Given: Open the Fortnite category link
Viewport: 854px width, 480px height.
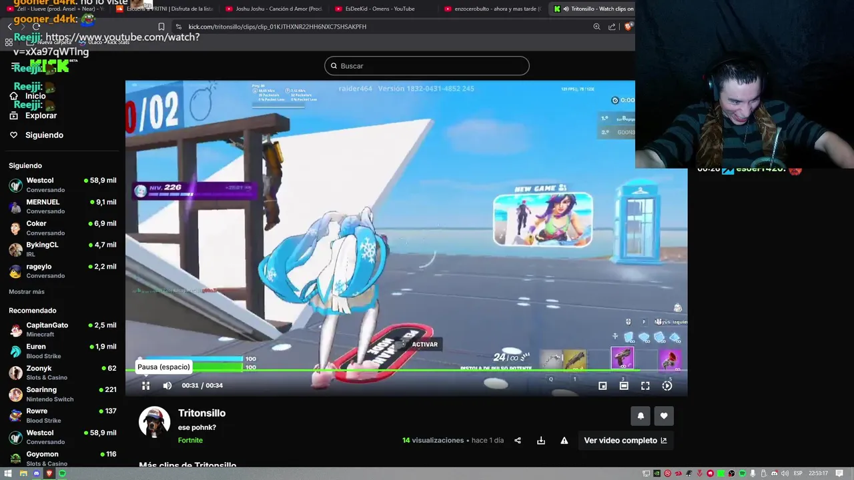Looking at the screenshot, I should point(190,440).
